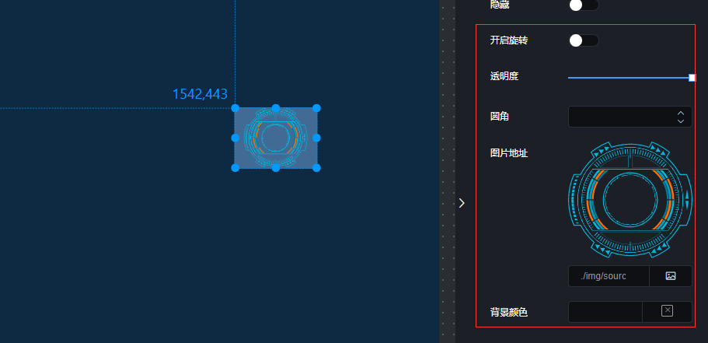This screenshot has height=343, width=708.
Task: Click the right-middle resize handle of the image
Action: pyautogui.click(x=316, y=138)
